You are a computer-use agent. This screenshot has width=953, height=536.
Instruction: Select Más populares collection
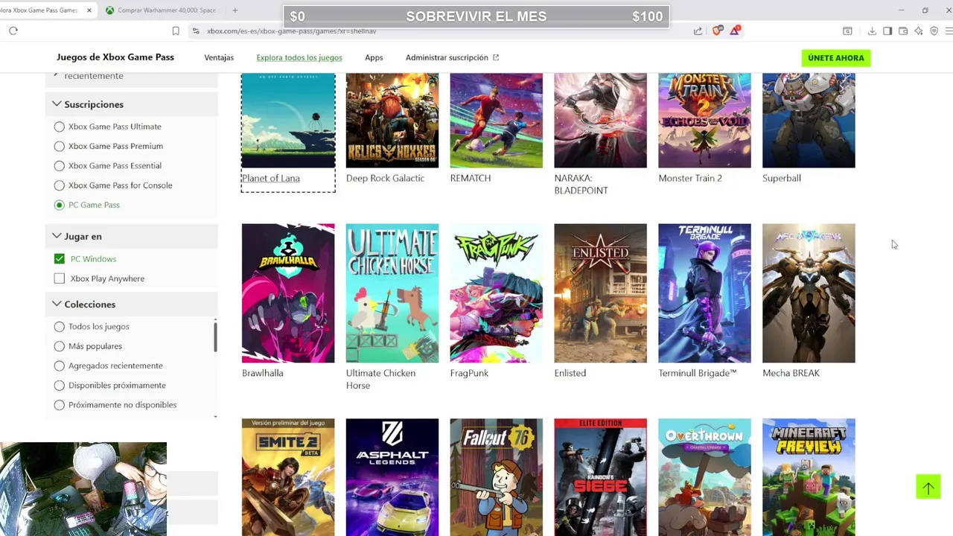pos(60,346)
